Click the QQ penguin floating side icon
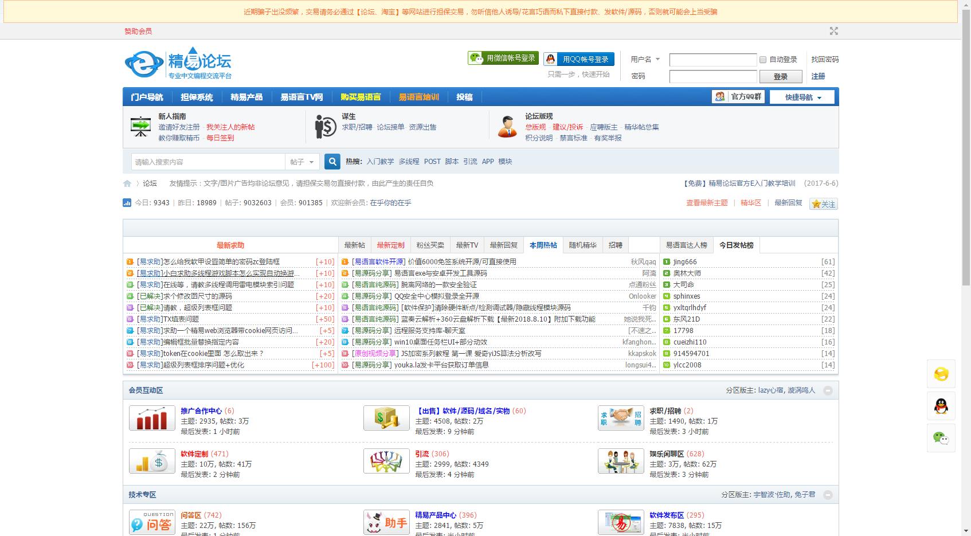This screenshot has height=536, width=971. (x=941, y=406)
